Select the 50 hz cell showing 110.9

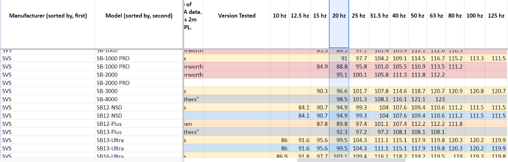pyautogui.click(x=417, y=66)
